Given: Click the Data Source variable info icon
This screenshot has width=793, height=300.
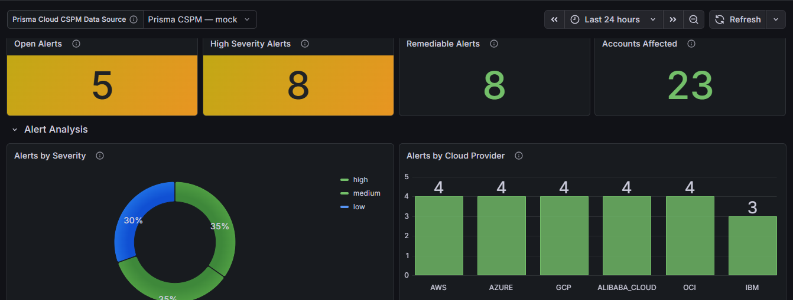Looking at the screenshot, I should coord(134,19).
